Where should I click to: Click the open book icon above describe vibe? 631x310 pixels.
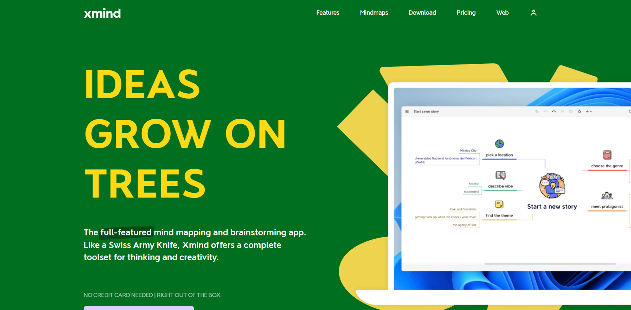tap(500, 175)
